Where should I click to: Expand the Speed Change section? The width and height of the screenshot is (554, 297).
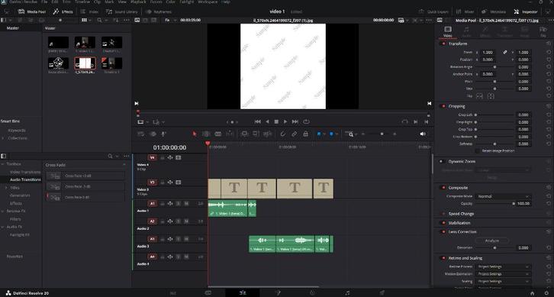461,214
